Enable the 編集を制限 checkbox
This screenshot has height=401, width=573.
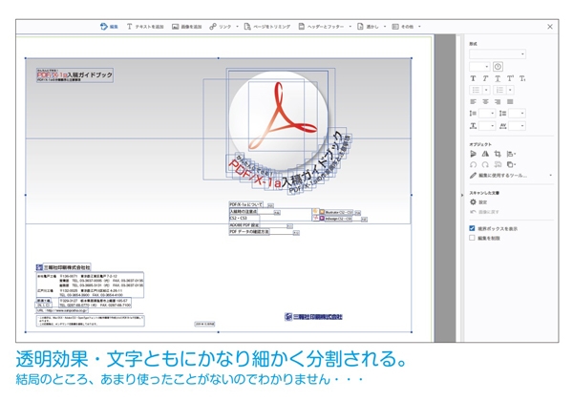[x=472, y=238]
